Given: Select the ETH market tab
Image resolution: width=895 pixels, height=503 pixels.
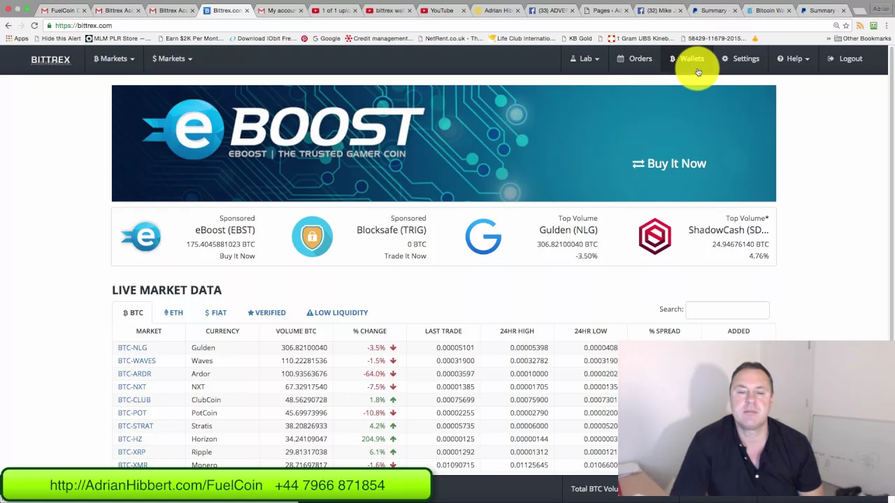Looking at the screenshot, I should point(173,312).
